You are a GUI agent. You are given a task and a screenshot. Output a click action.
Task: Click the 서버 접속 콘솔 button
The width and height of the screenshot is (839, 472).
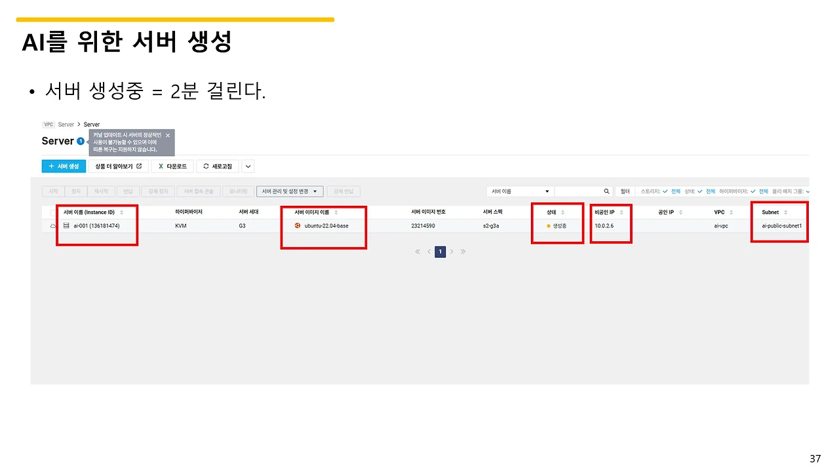tap(199, 191)
